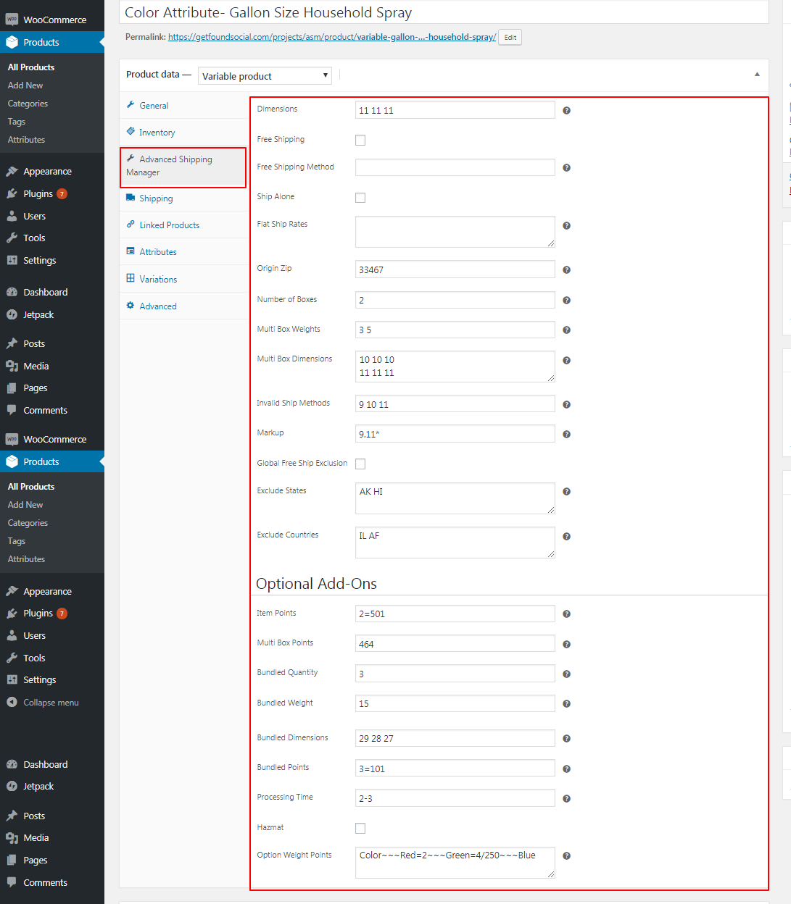Switch to the Inventory tab
This screenshot has height=904, width=791.
pyautogui.click(x=157, y=133)
